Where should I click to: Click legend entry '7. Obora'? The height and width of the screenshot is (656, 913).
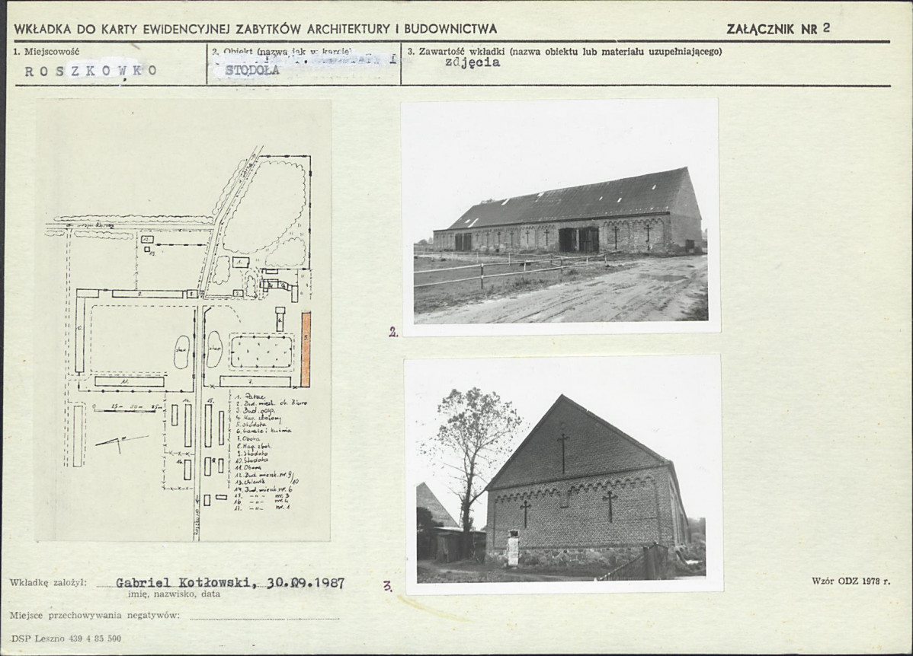pyautogui.click(x=248, y=439)
